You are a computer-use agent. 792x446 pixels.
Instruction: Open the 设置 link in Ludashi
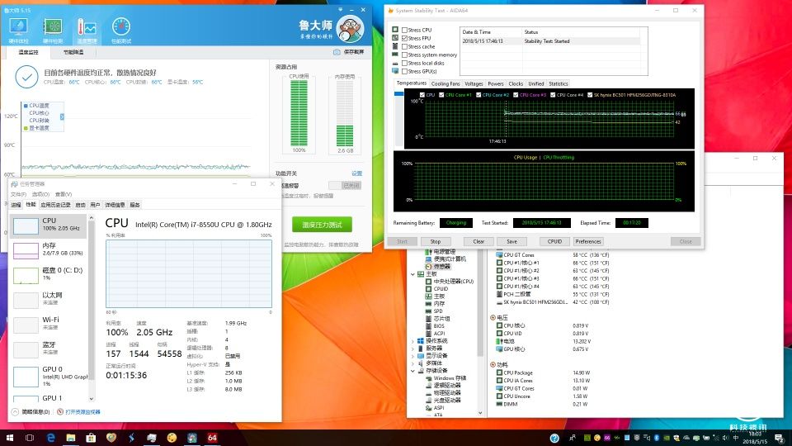coord(356,173)
